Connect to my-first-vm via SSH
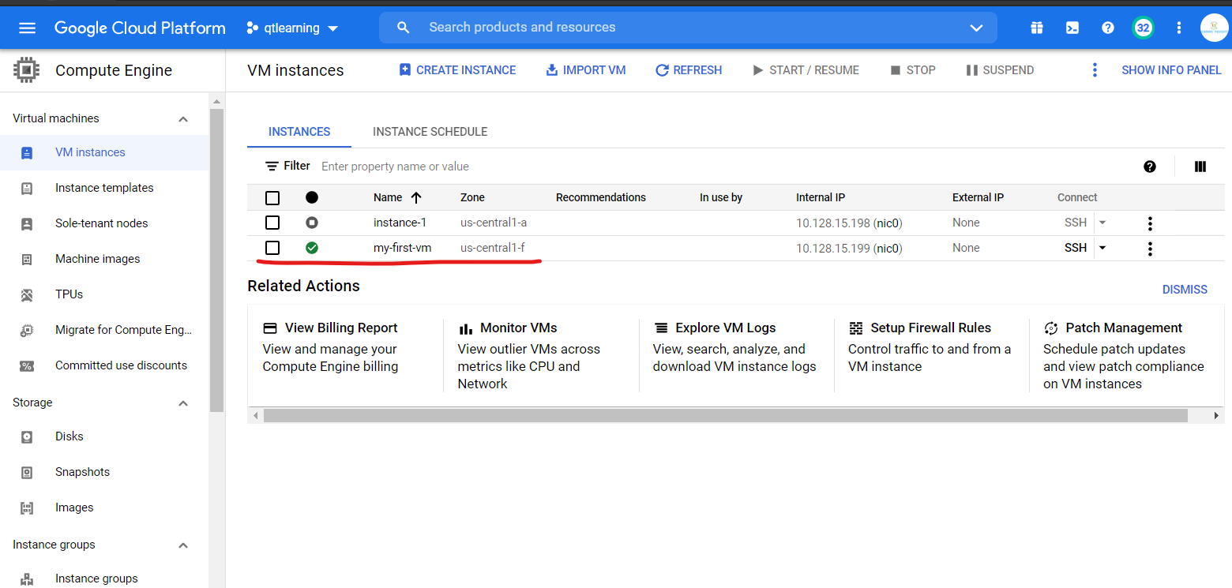 point(1076,248)
